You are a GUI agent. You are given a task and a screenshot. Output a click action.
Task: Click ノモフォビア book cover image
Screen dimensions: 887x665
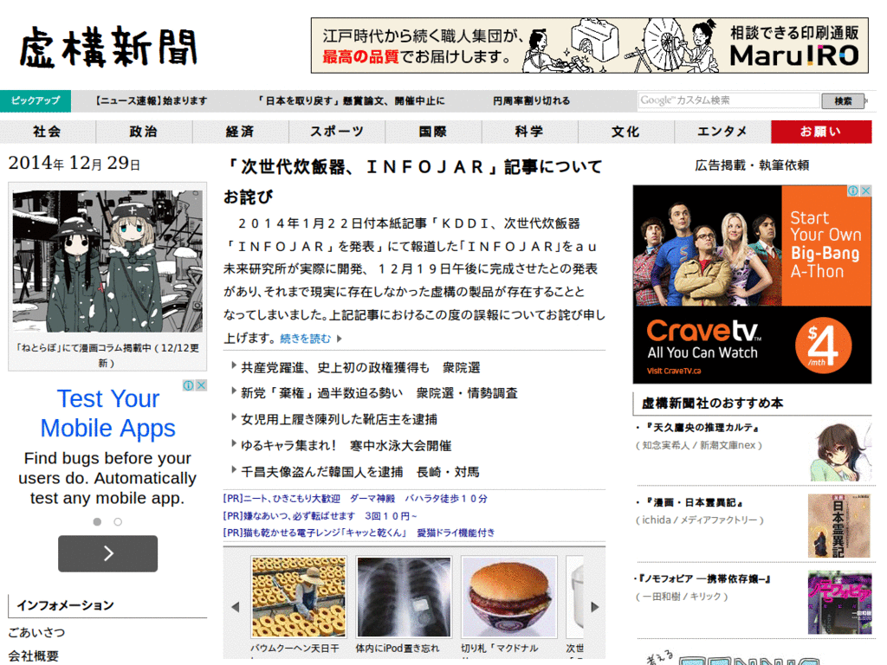pos(839,603)
